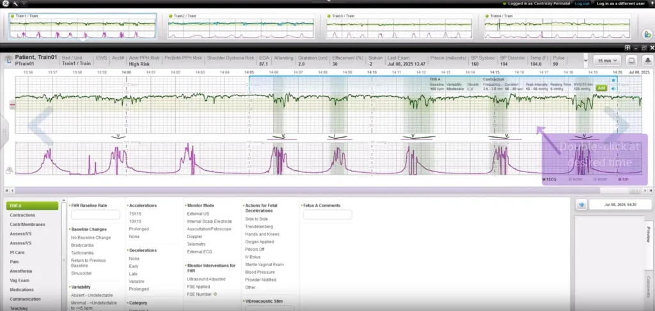Image resolution: width=655 pixels, height=311 pixels.
Task: Click the green Add button on the annotation
Action: pos(601,88)
